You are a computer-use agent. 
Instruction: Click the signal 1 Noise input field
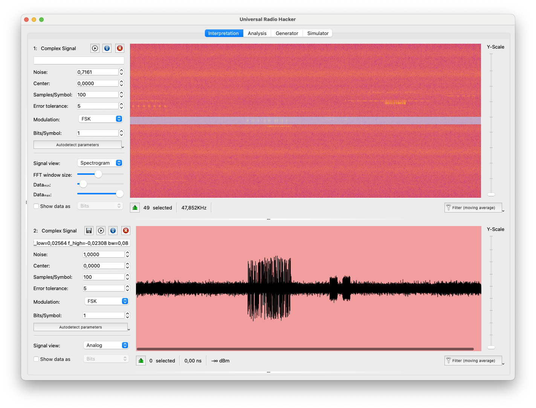(x=98, y=72)
